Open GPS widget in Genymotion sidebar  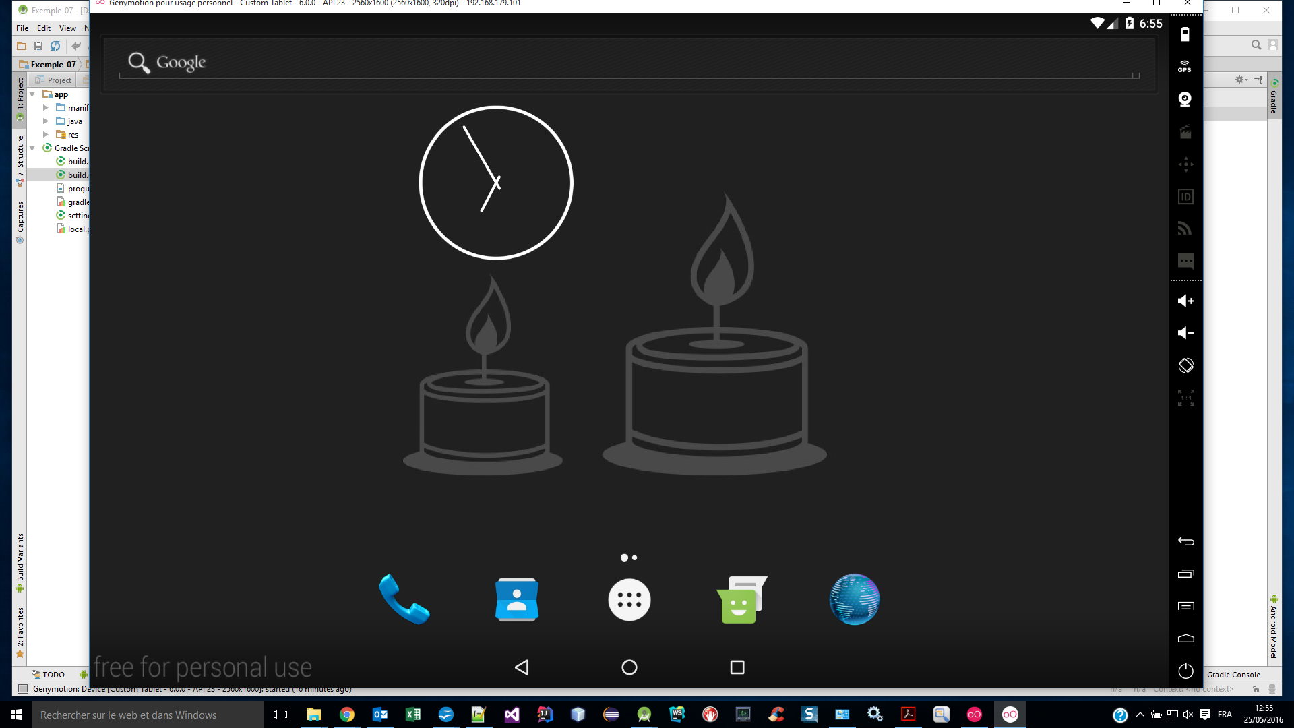pyautogui.click(x=1185, y=66)
